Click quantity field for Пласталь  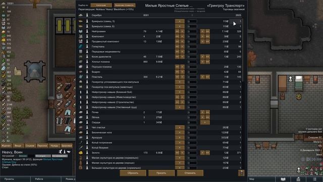(x=192, y=77)
